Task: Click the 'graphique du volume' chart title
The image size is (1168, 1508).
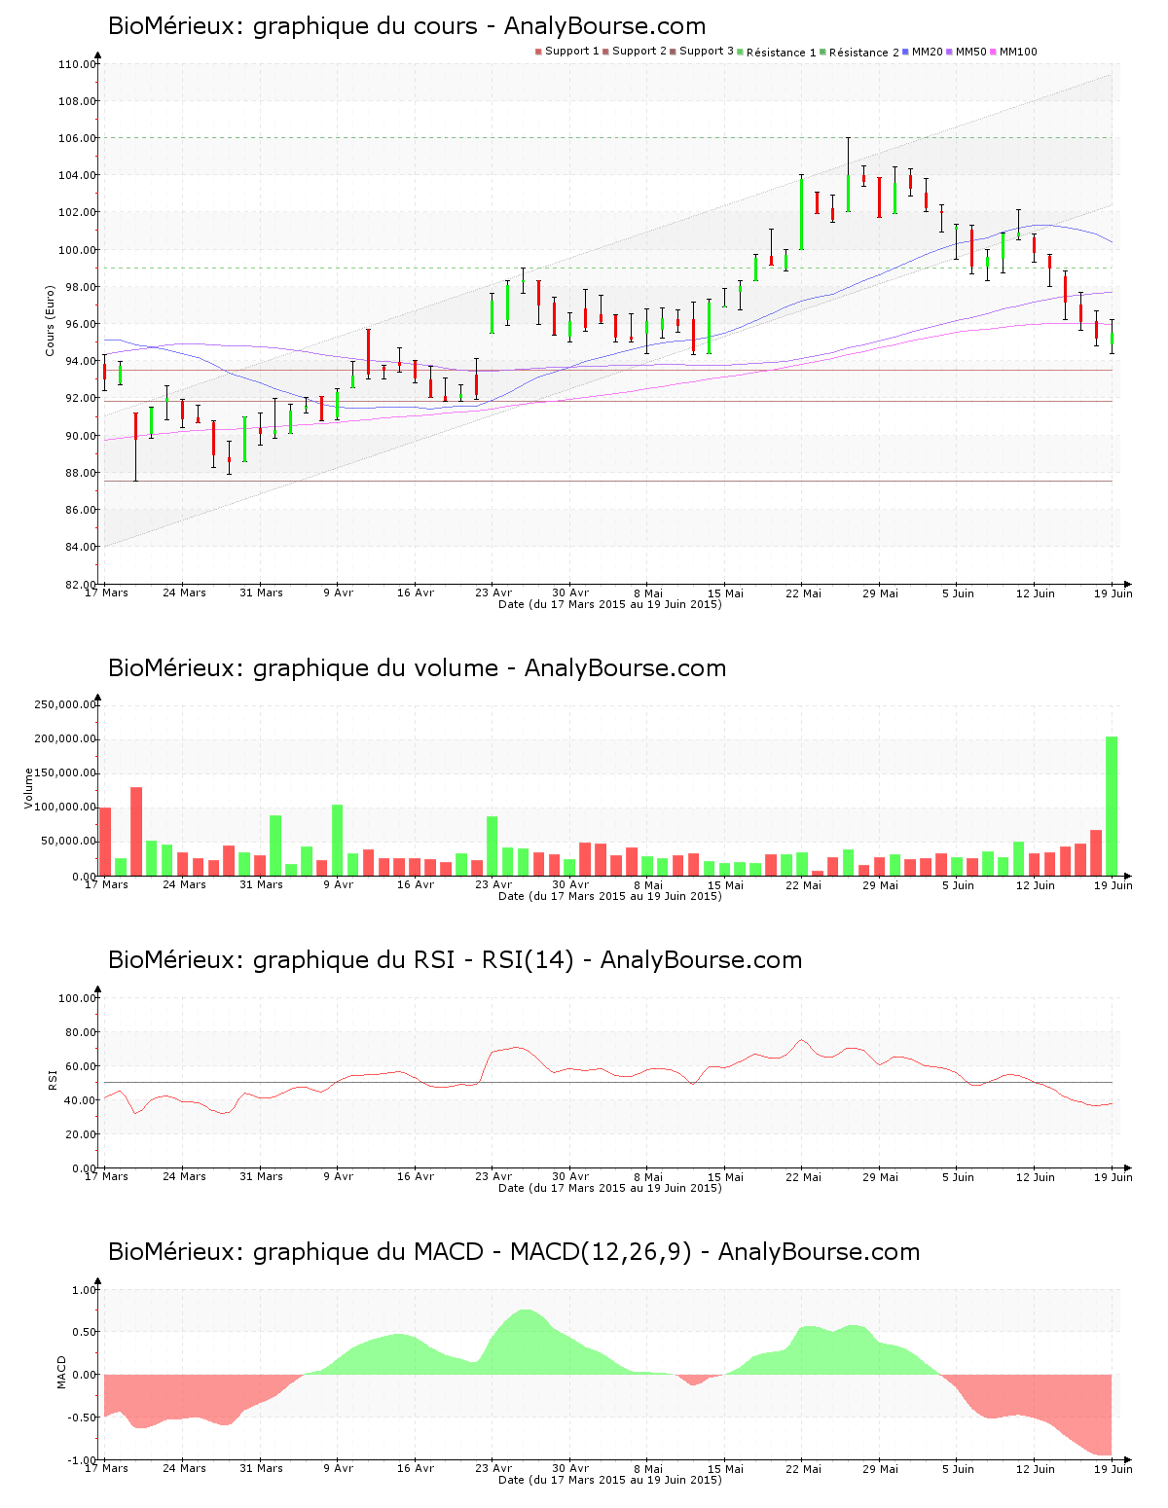Action: 418,668
